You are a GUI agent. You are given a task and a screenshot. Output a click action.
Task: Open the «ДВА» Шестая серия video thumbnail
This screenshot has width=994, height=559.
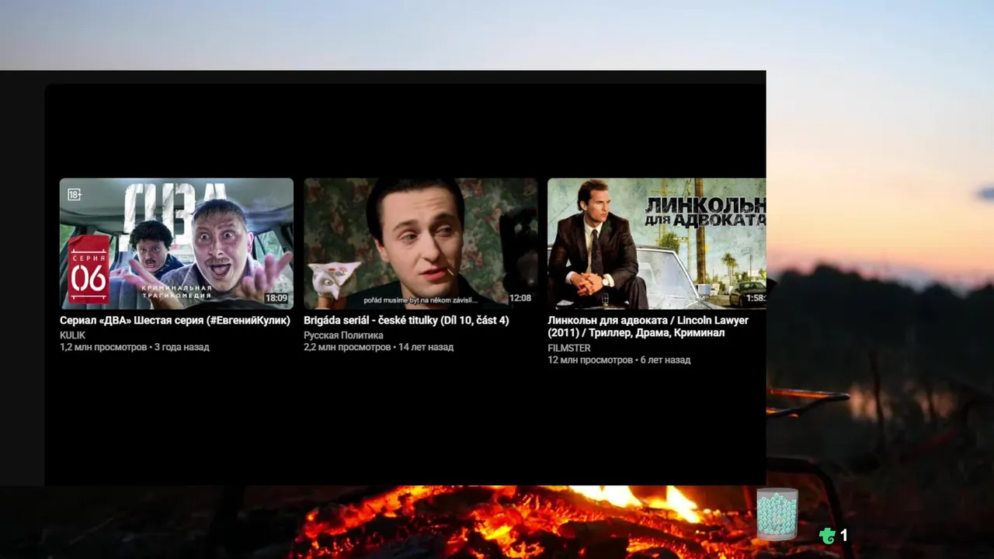(176, 244)
